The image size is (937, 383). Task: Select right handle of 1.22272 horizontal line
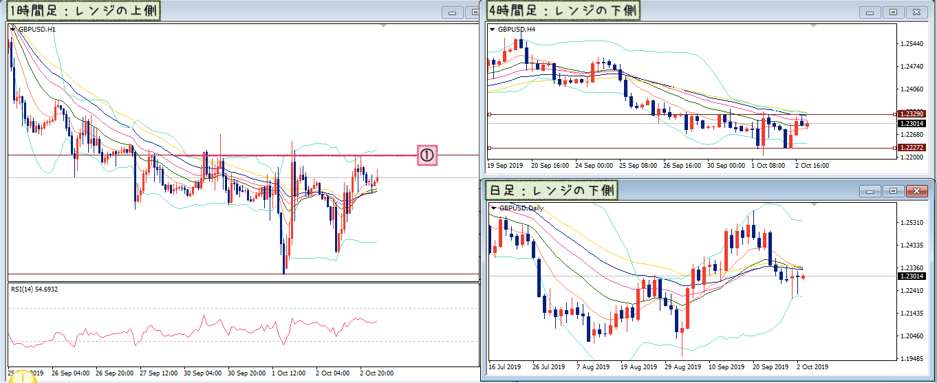(x=894, y=148)
